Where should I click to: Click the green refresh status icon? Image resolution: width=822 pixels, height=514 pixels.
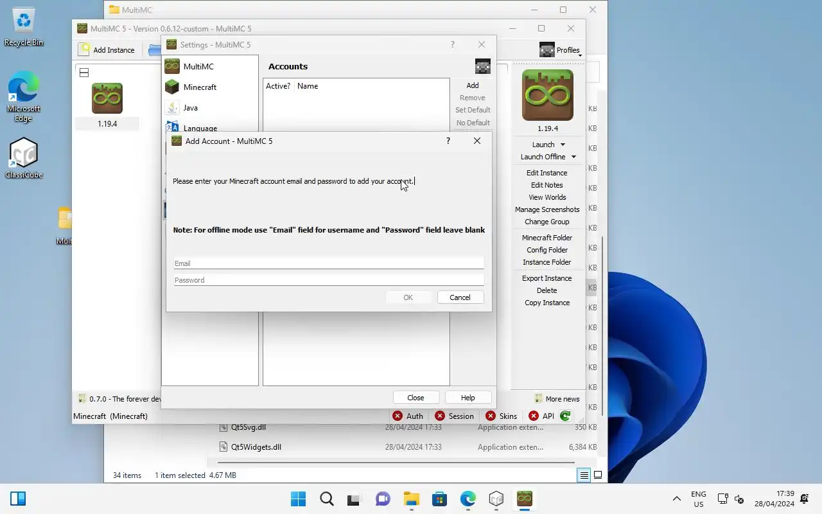[x=565, y=416]
